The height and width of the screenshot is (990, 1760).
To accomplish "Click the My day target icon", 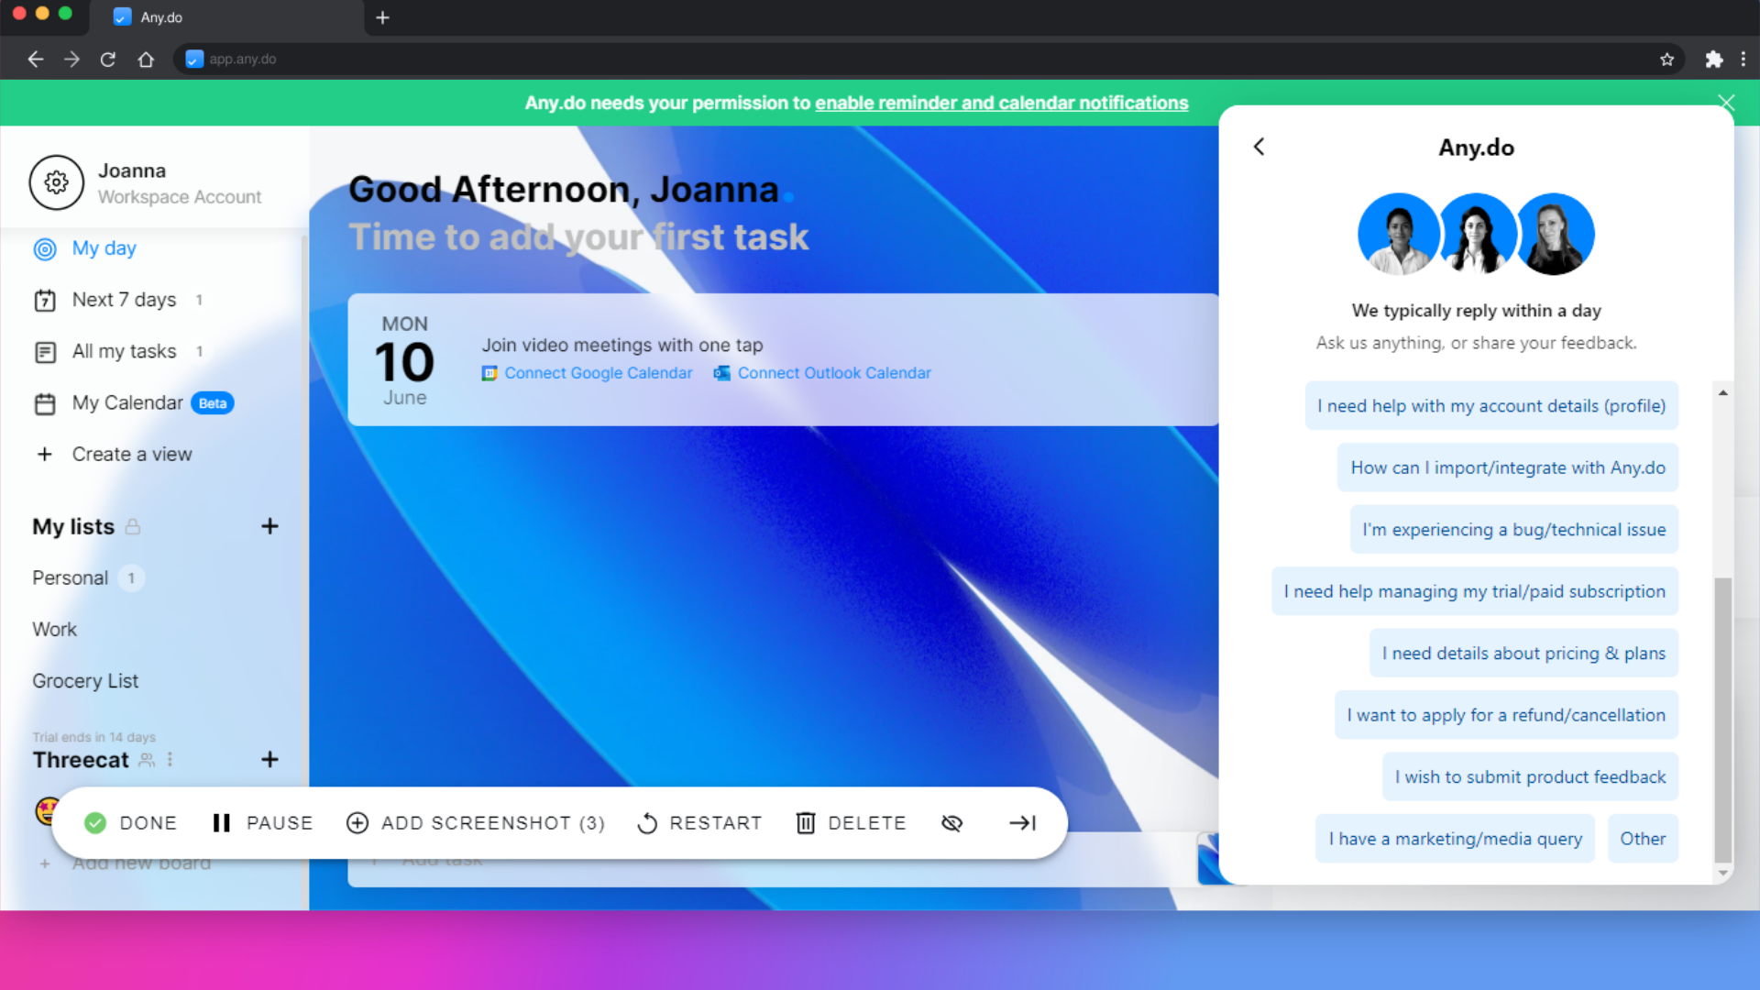I will tap(45, 249).
